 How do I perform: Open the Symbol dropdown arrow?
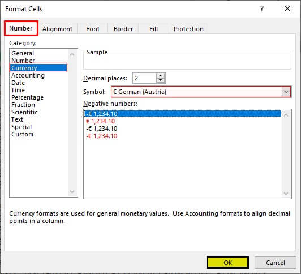point(286,92)
